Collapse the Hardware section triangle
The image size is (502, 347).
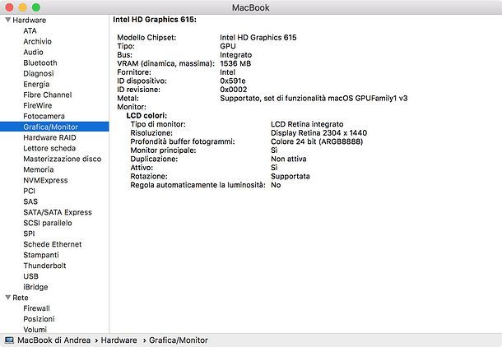pyautogui.click(x=8, y=20)
